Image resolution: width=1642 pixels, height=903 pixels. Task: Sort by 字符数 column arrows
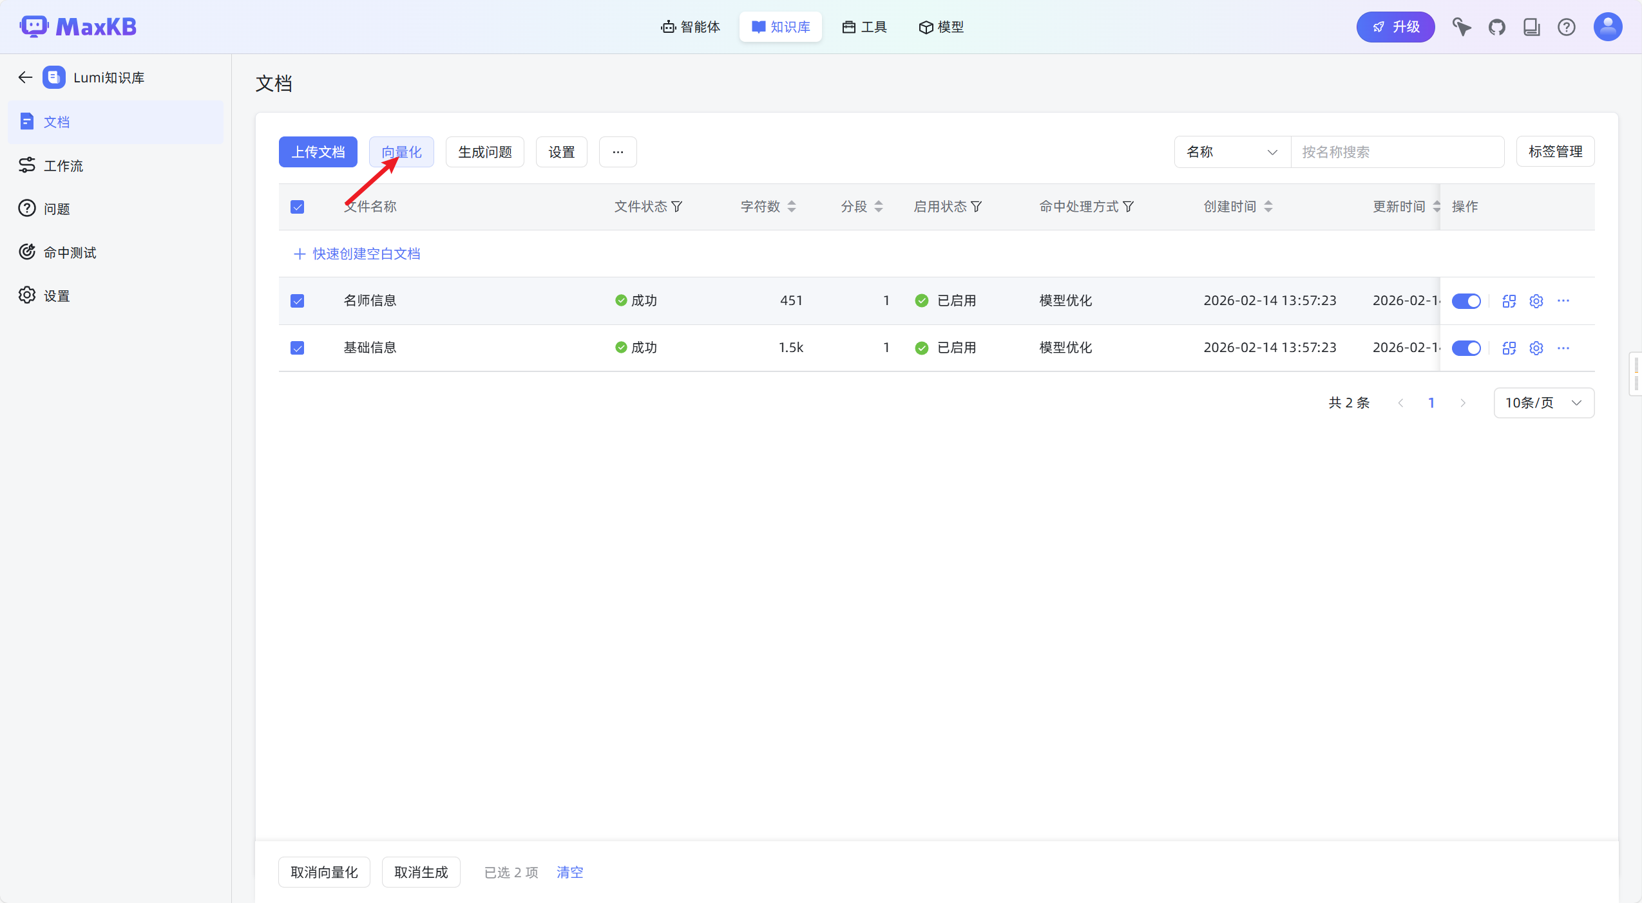[792, 207]
